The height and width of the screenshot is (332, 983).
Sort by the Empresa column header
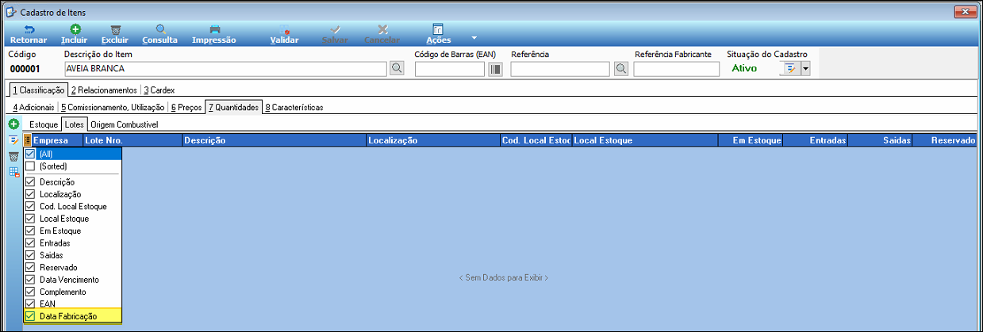56,140
